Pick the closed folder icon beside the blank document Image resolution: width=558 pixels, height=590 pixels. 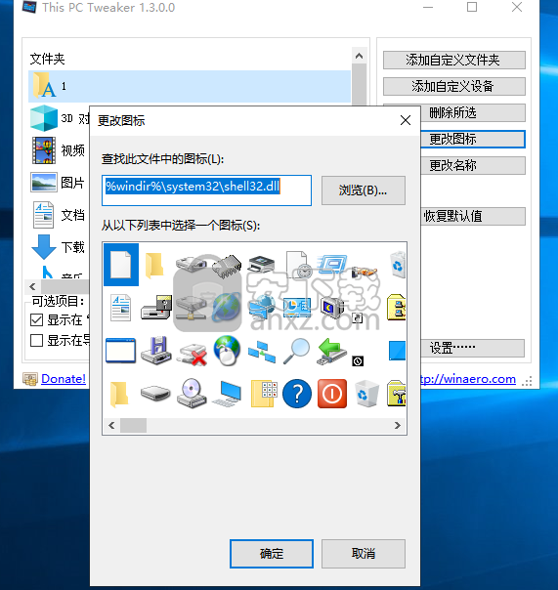[154, 265]
